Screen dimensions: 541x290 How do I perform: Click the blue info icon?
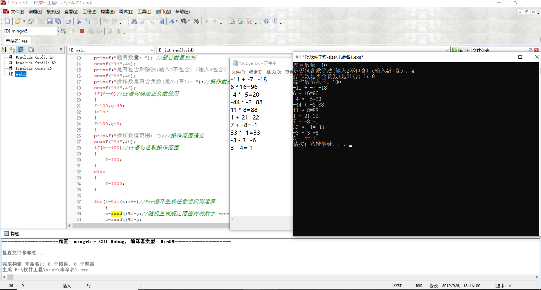tap(275, 21)
